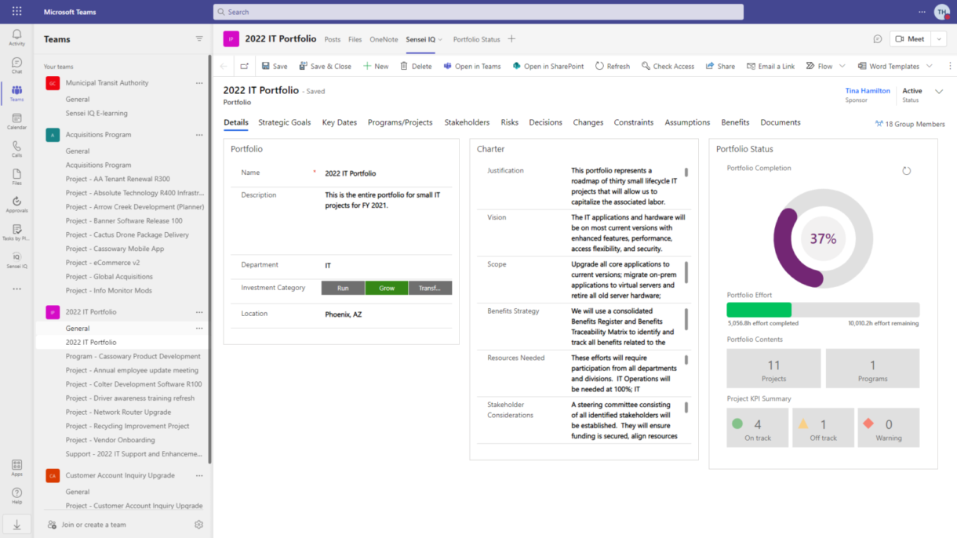Open Tina Hamilton sponsor link
Viewport: 957px width, 538px height.
[x=868, y=91]
